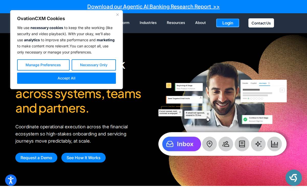Click the 'Coordinate operational execution' paragraph
Screen dimensions: 307x191
72,134
